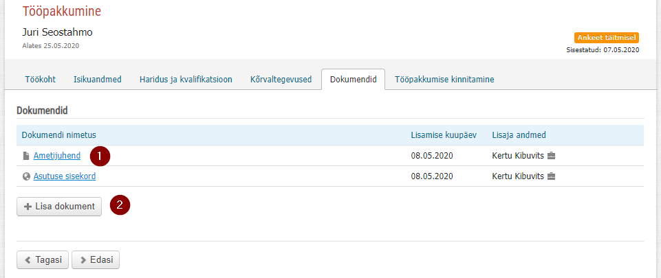The width and height of the screenshot is (661, 278).
Task: Open the Ametijuhend document link
Action: click(x=57, y=156)
